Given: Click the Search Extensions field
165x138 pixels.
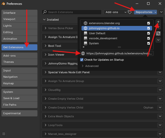Looking at the screenshot, I should 72,12.
